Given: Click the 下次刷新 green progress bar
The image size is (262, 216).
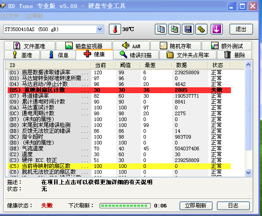Looking at the screenshot, I should pos(125,206).
